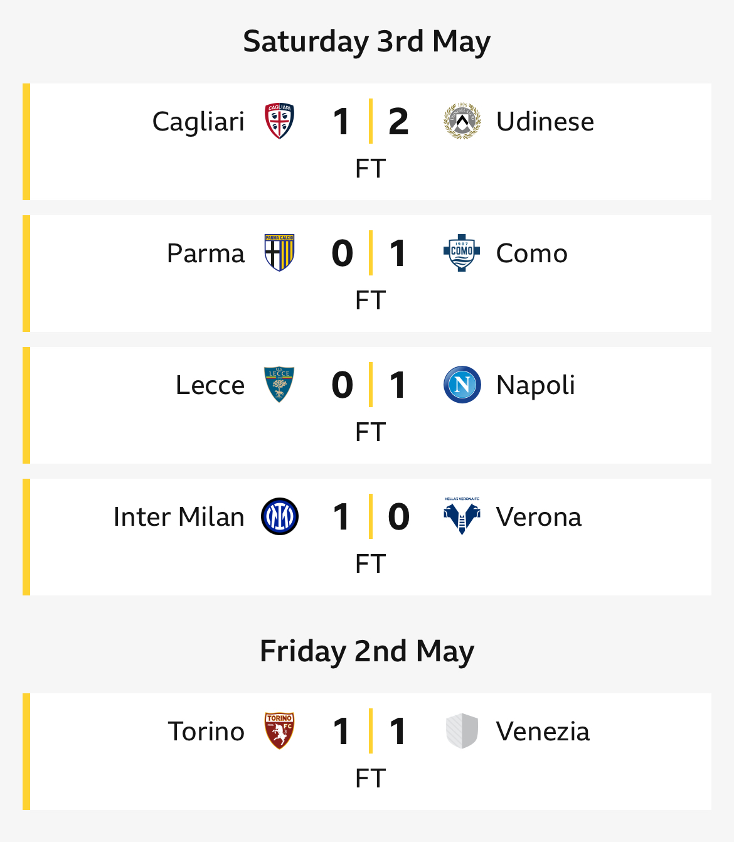Image resolution: width=734 pixels, height=842 pixels.
Task: Click the Udinese club crest
Action: click(462, 121)
